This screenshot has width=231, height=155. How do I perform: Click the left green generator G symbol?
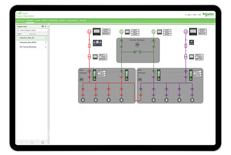[121, 32]
